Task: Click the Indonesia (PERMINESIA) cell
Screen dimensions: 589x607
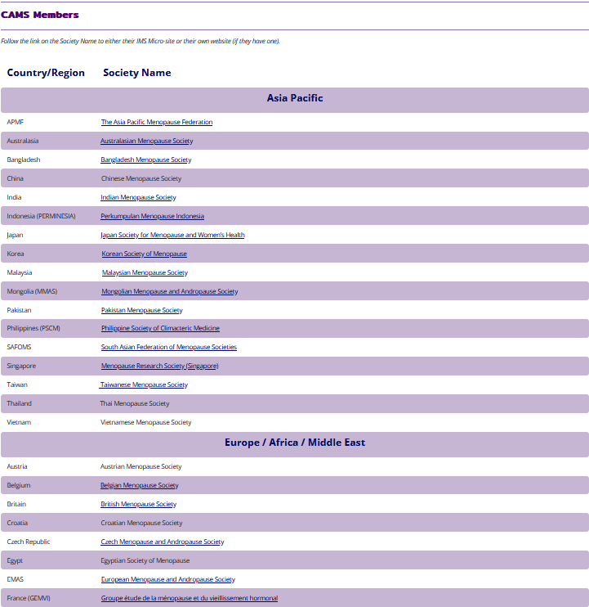Action: (42, 216)
